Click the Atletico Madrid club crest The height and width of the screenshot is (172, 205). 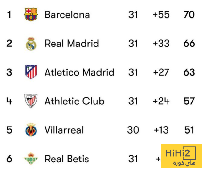(31, 72)
